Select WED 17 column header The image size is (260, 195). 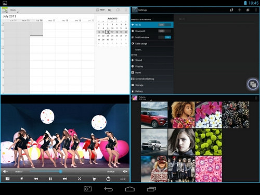51,20
